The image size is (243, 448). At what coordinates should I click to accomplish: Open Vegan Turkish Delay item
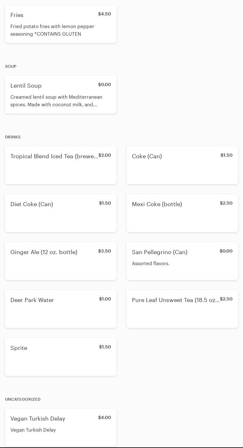click(x=61, y=428)
